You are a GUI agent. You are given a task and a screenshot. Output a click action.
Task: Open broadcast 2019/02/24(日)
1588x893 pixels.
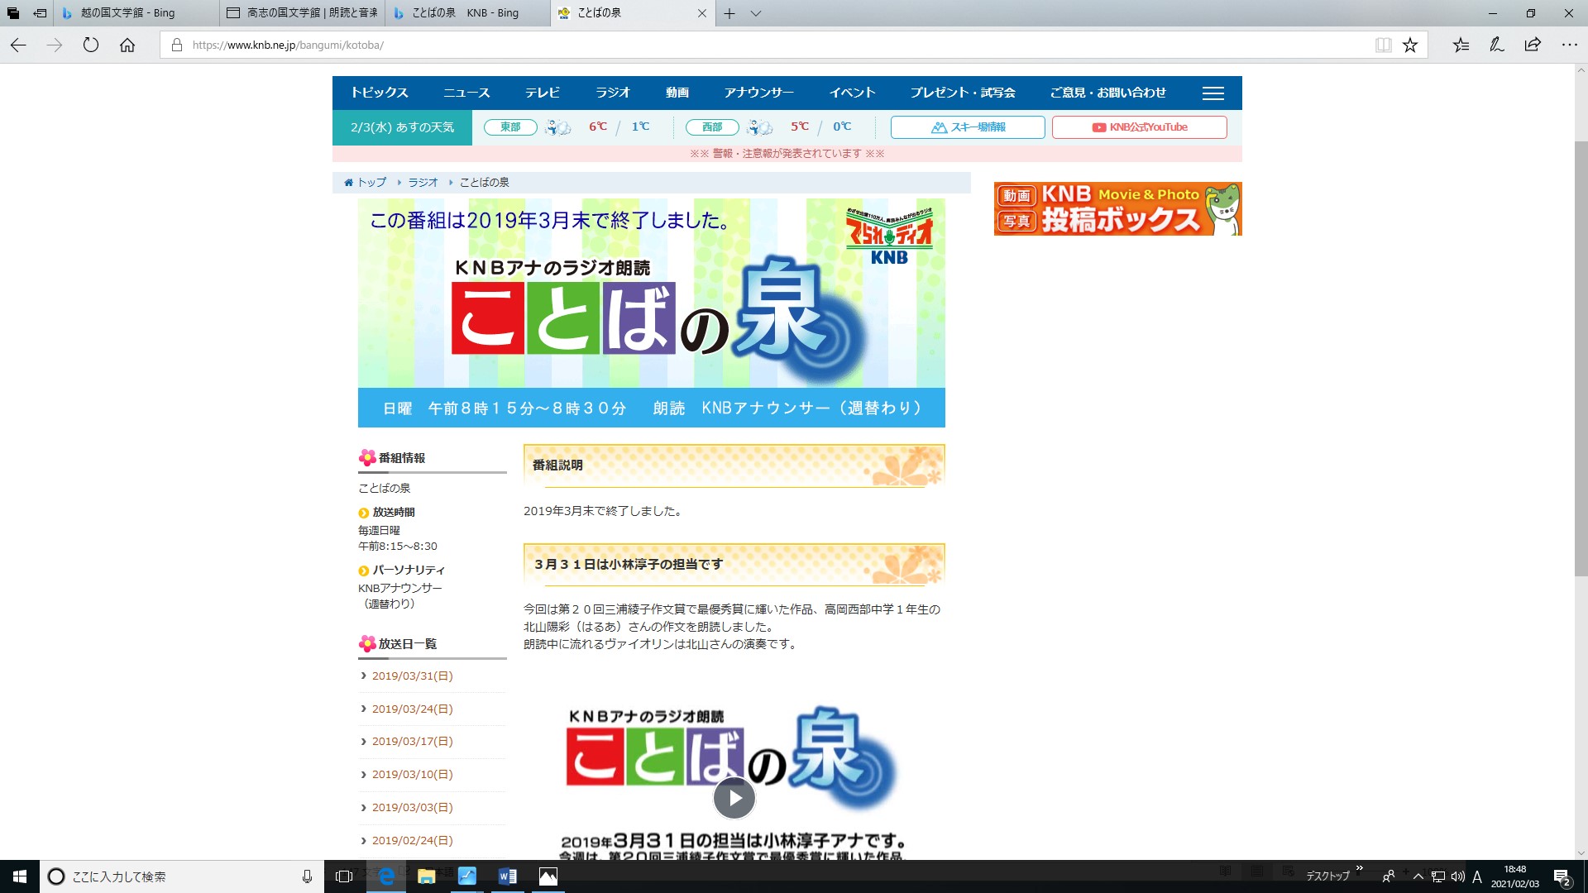tap(412, 841)
